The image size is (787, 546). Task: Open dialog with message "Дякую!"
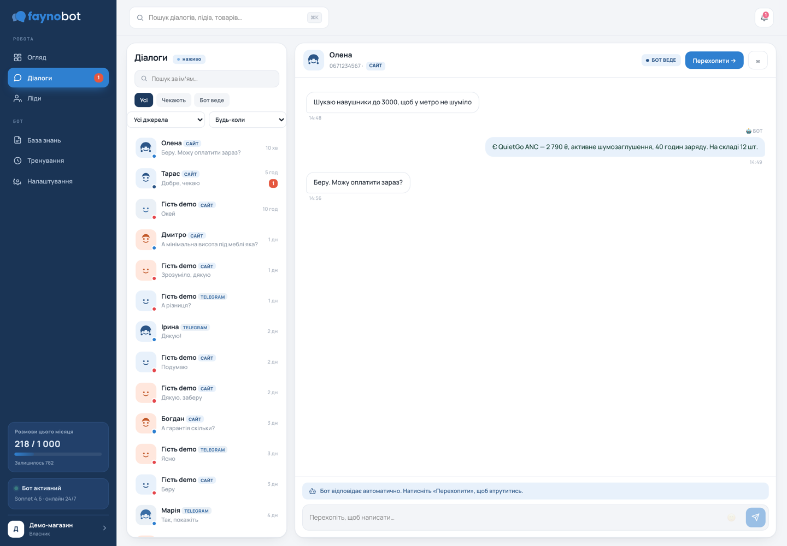click(x=207, y=331)
